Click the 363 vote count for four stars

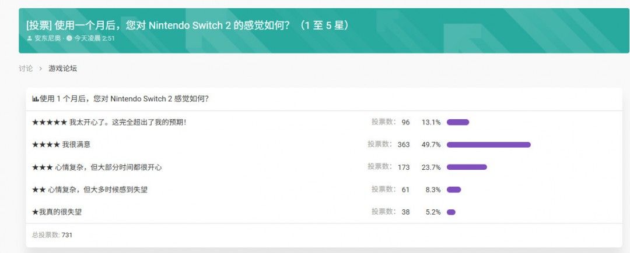[404, 145]
